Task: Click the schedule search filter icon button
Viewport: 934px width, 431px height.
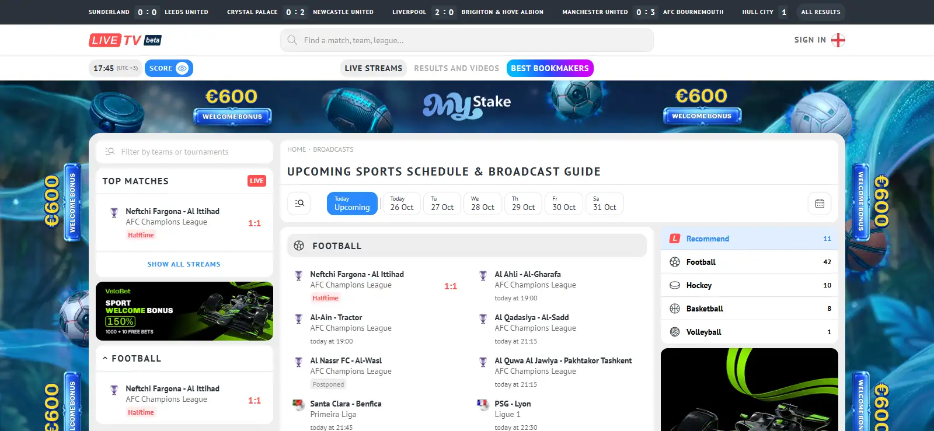Action: click(x=299, y=204)
